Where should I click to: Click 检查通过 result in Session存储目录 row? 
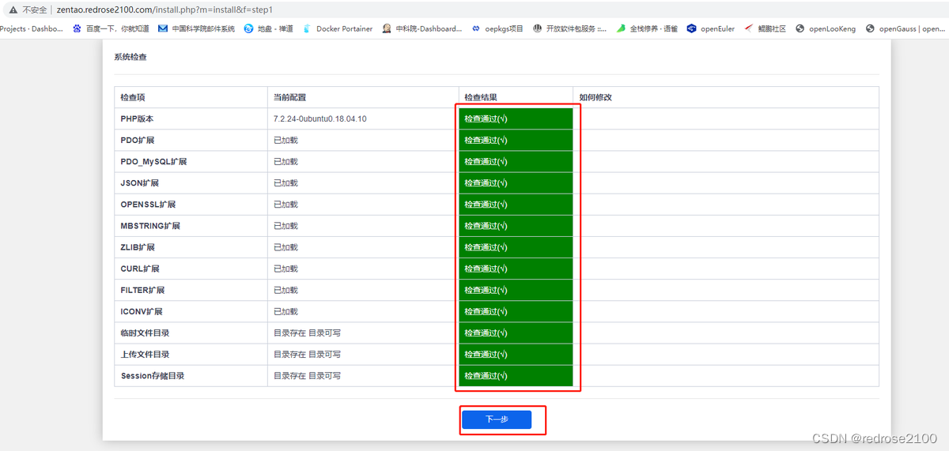tap(516, 375)
